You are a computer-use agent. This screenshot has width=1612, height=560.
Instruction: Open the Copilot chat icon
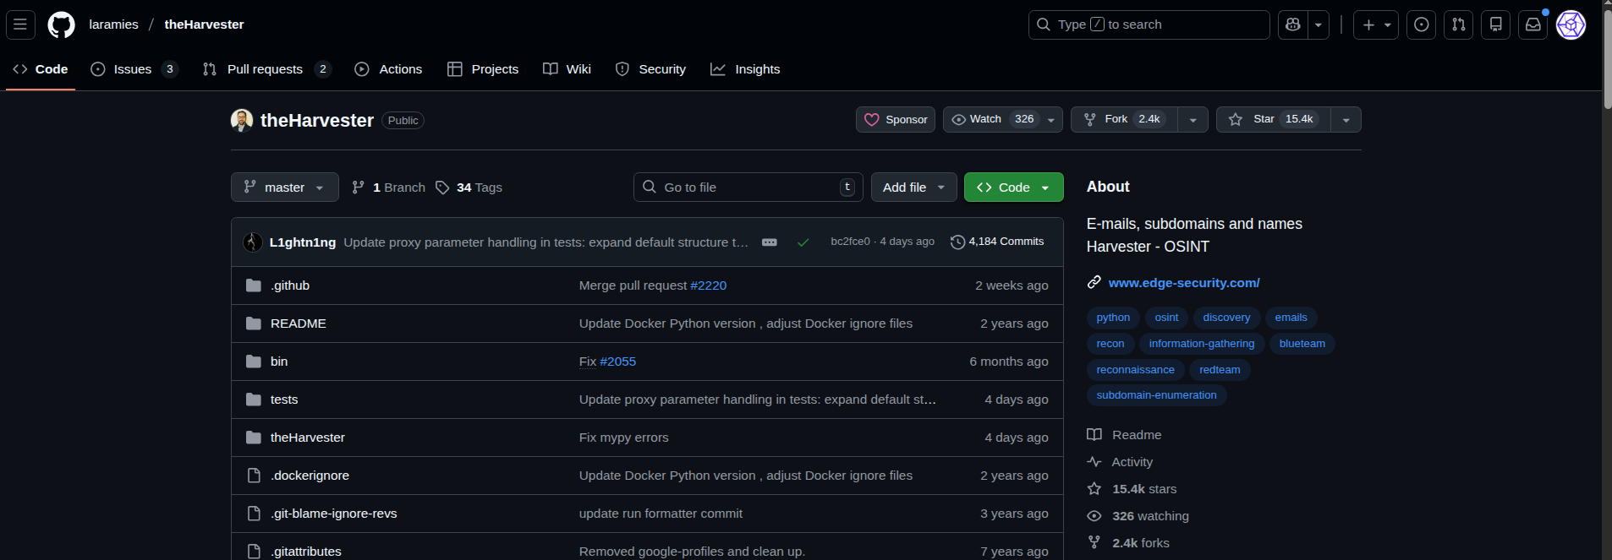(1292, 24)
